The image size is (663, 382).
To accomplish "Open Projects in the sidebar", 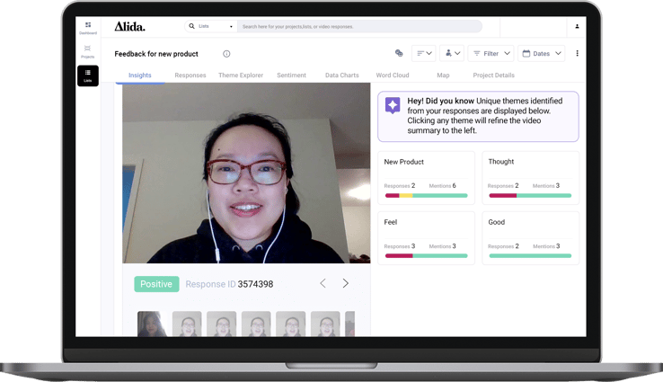I will tap(88, 51).
